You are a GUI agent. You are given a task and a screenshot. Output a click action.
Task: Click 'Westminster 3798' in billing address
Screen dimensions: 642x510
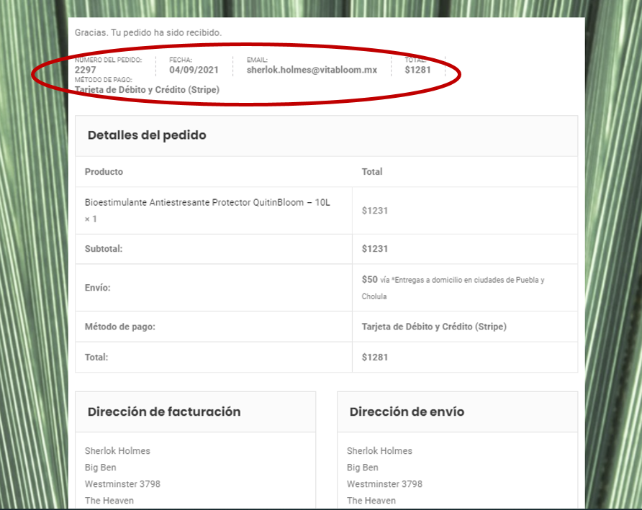[x=122, y=484]
